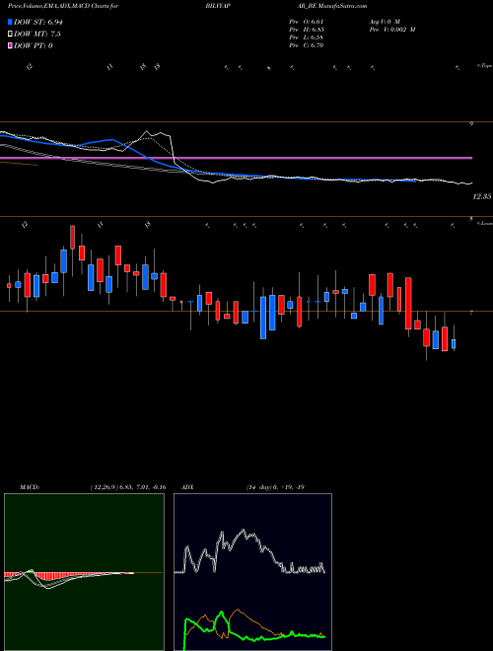Click the 'Pre V: 0.002 M' volume text

coord(392,30)
